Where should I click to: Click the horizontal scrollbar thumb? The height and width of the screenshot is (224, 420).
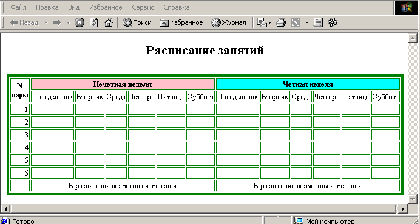pyautogui.click(x=203, y=208)
